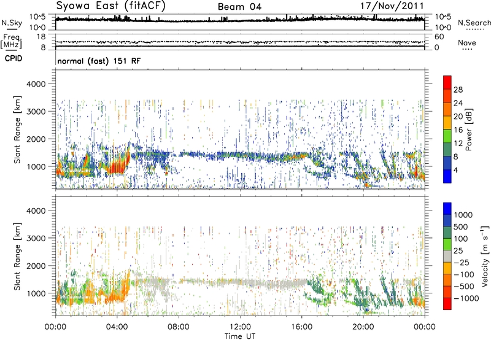Click the '04:00' time tick label
Image resolution: width=491 pixels, height=340 pixels.
117,327
